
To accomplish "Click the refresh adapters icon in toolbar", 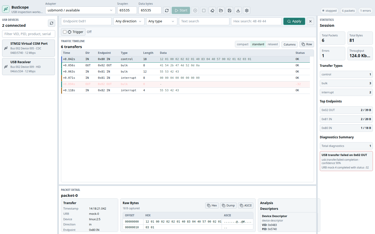I will [167, 10].
